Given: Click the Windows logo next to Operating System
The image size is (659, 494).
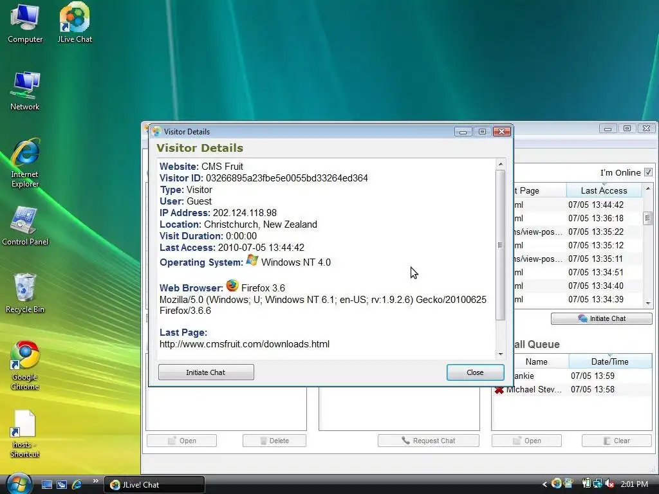Looking at the screenshot, I should (252, 261).
